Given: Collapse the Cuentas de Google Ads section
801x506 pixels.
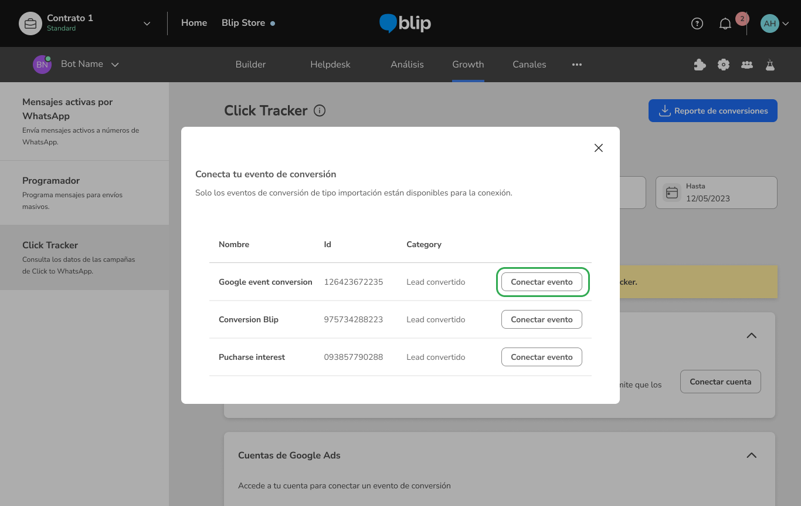Looking at the screenshot, I should point(751,456).
